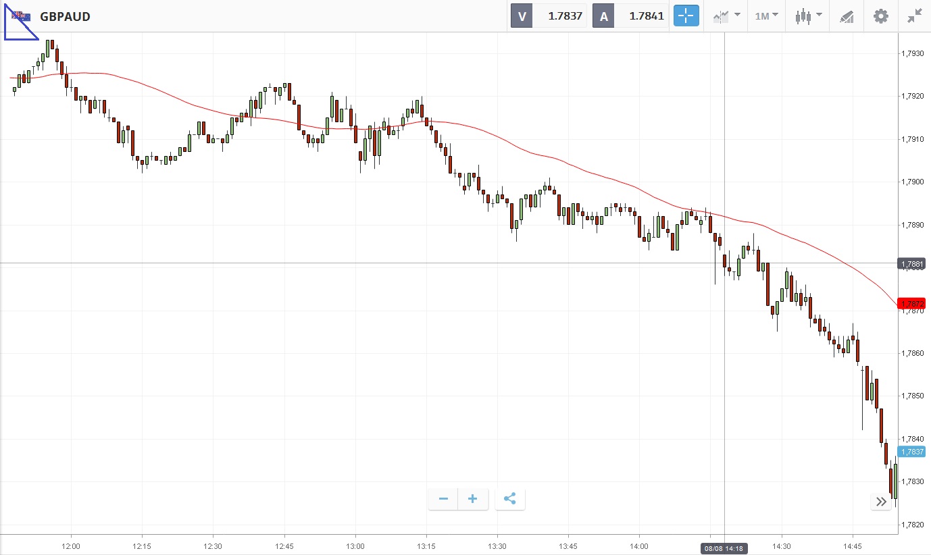Toggle the crosshair cursor tool
Image resolution: width=931 pixels, height=555 pixels.
click(x=686, y=16)
